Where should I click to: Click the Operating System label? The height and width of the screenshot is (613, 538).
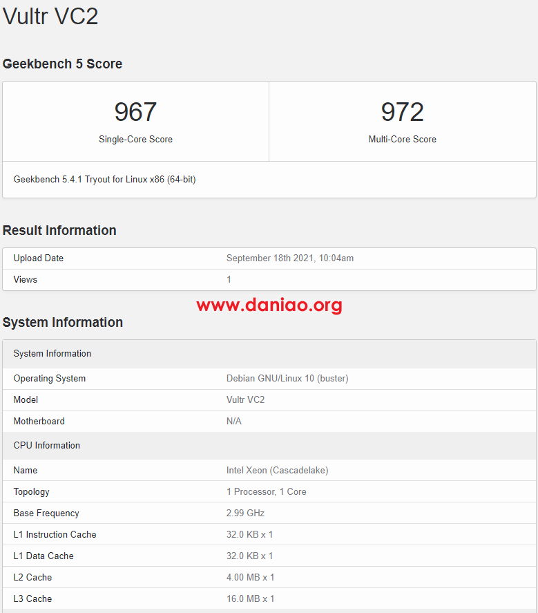(50, 379)
